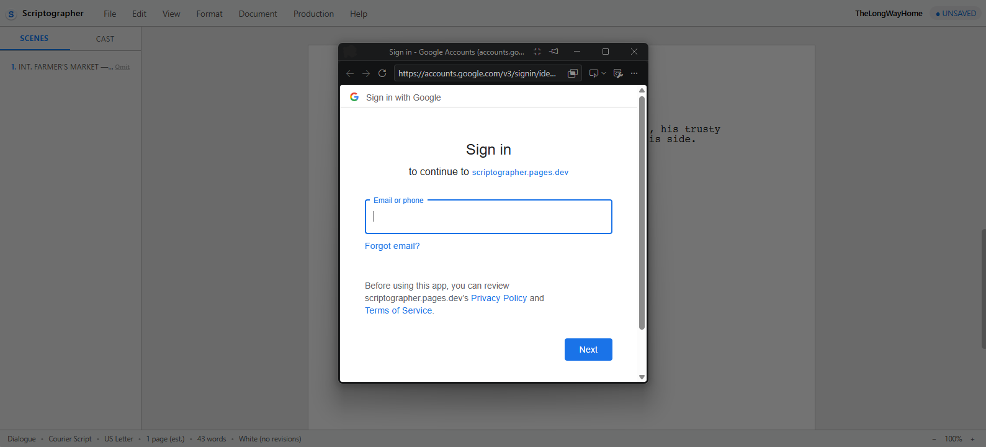Image resolution: width=986 pixels, height=447 pixels.
Task: Click the Next button
Action: pyautogui.click(x=588, y=350)
